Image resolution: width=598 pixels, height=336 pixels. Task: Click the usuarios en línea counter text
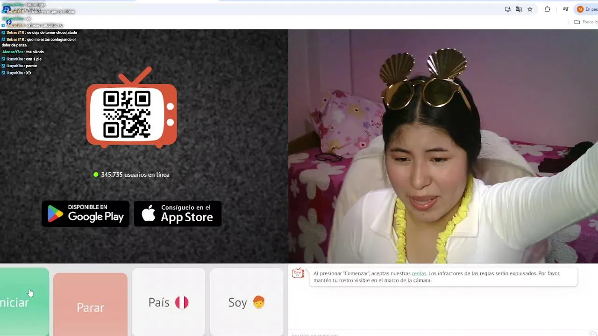(x=135, y=175)
